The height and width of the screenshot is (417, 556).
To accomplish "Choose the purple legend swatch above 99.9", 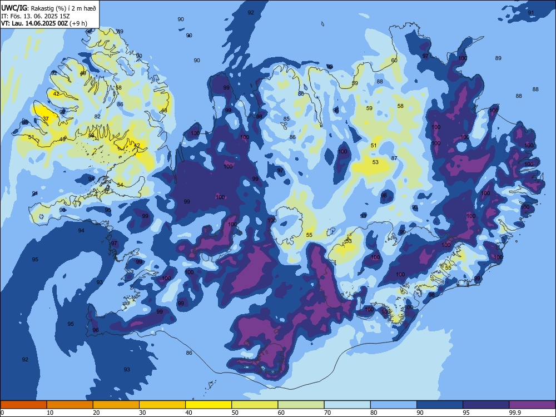I will (532, 404).
